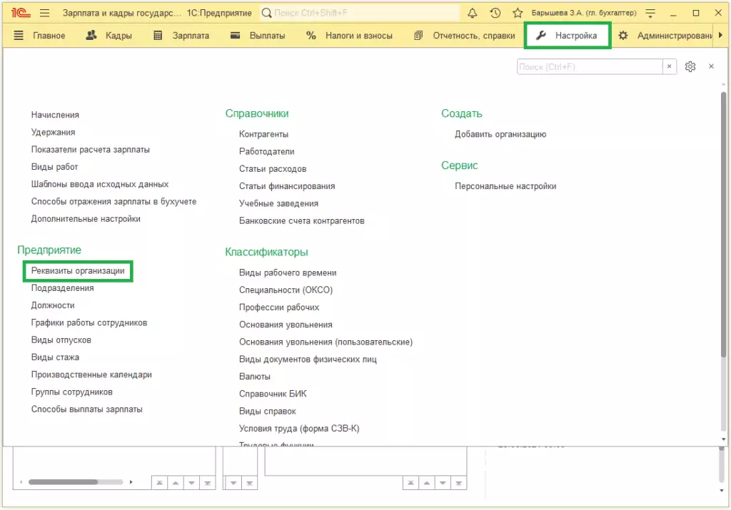
Task: Focus the Поиск (Ctrl+F) menu search field
Action: [590, 66]
